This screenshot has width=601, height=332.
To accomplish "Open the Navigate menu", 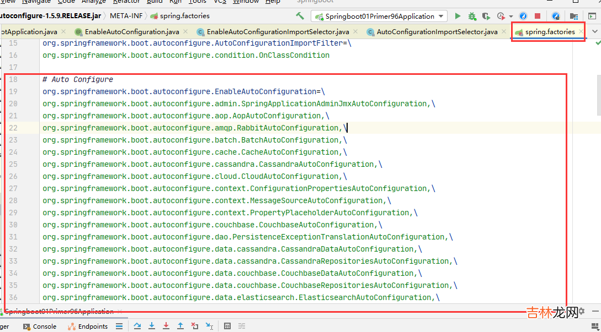I will (36, 2).
